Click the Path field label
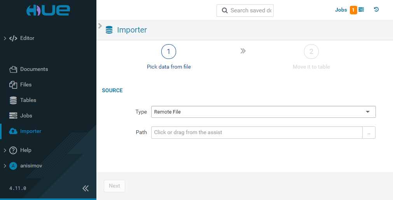The image size is (393, 200). click(141, 132)
